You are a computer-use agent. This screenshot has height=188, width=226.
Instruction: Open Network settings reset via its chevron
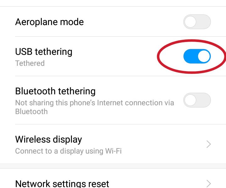tap(208, 184)
